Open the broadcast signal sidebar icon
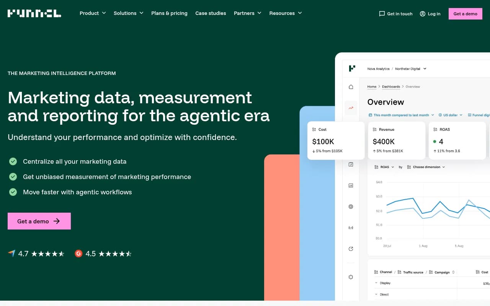 (351, 228)
